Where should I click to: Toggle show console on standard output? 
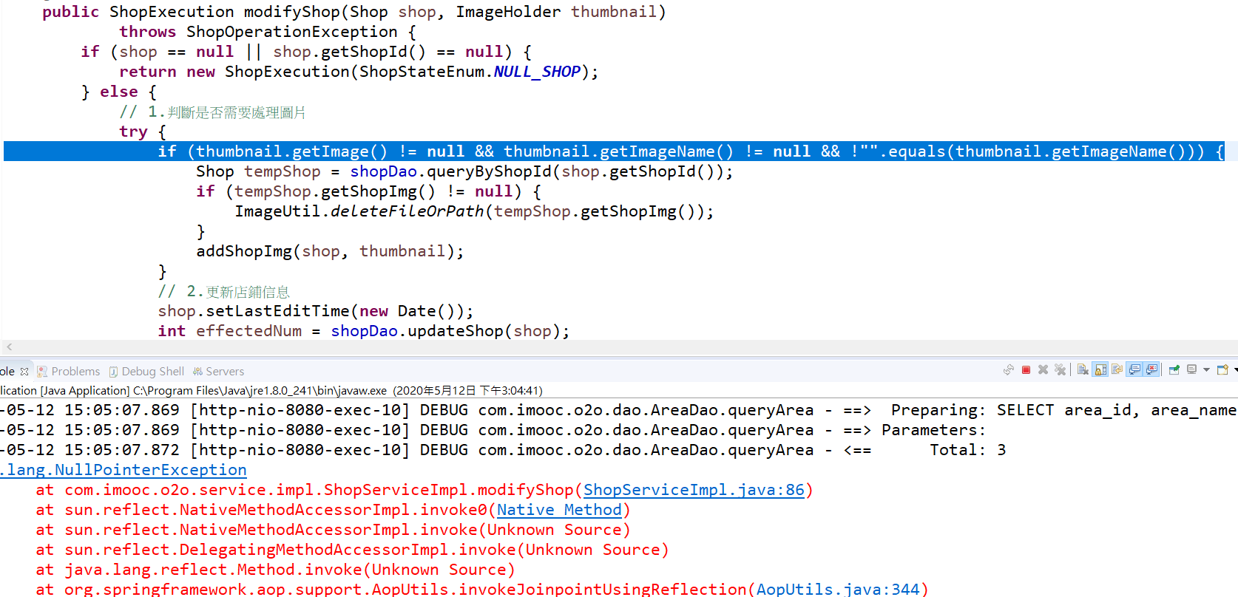[1134, 369]
